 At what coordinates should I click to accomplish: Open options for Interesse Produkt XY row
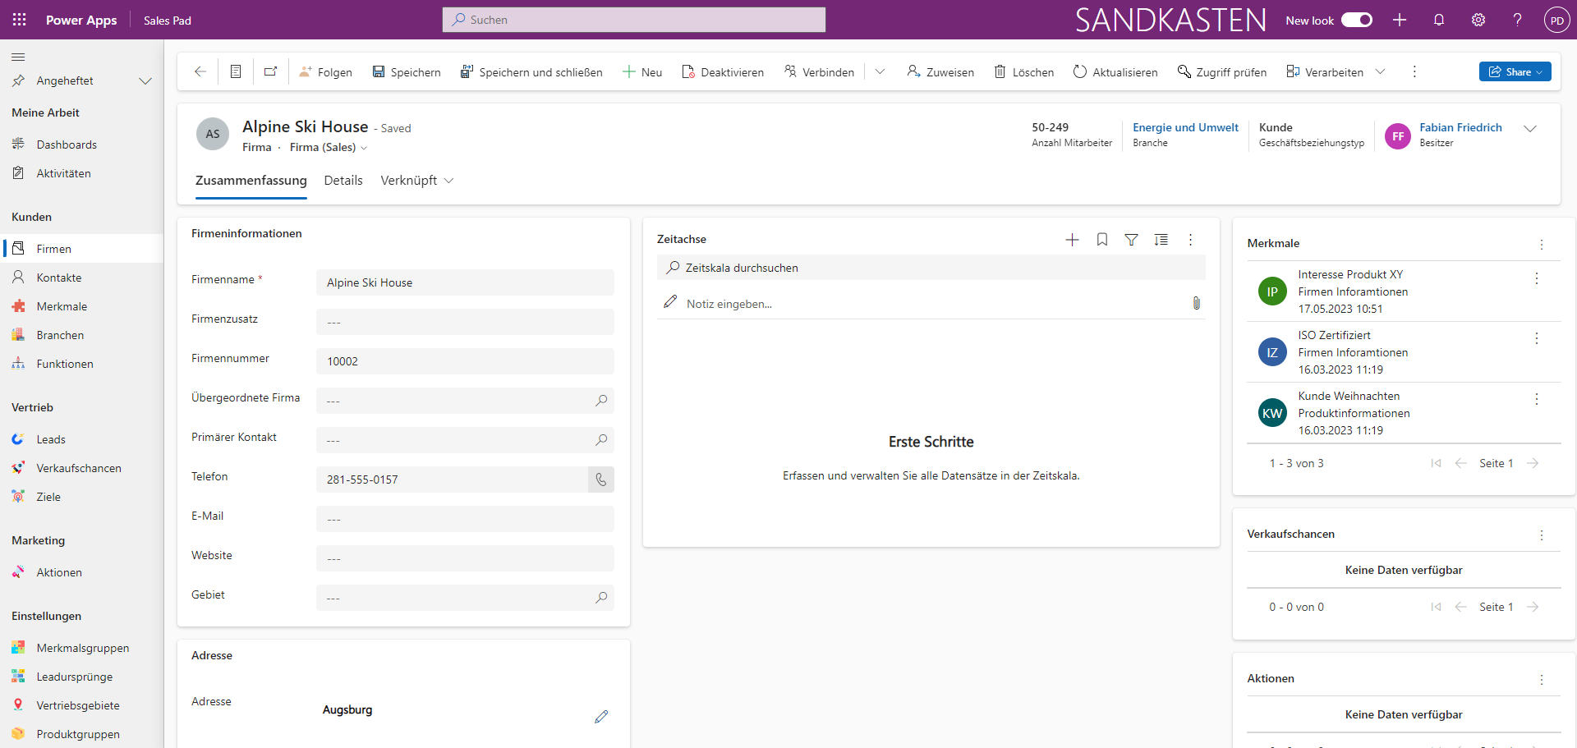[1537, 278]
